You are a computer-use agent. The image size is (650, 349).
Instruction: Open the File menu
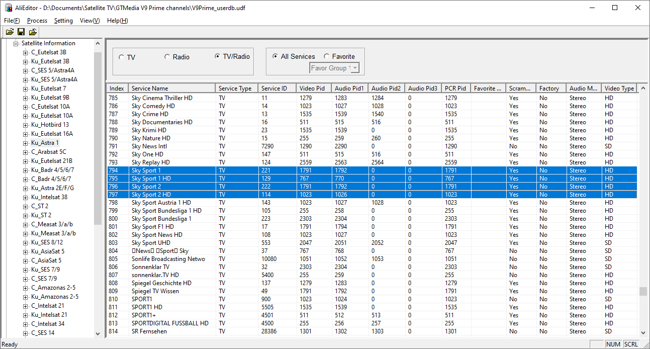point(12,21)
